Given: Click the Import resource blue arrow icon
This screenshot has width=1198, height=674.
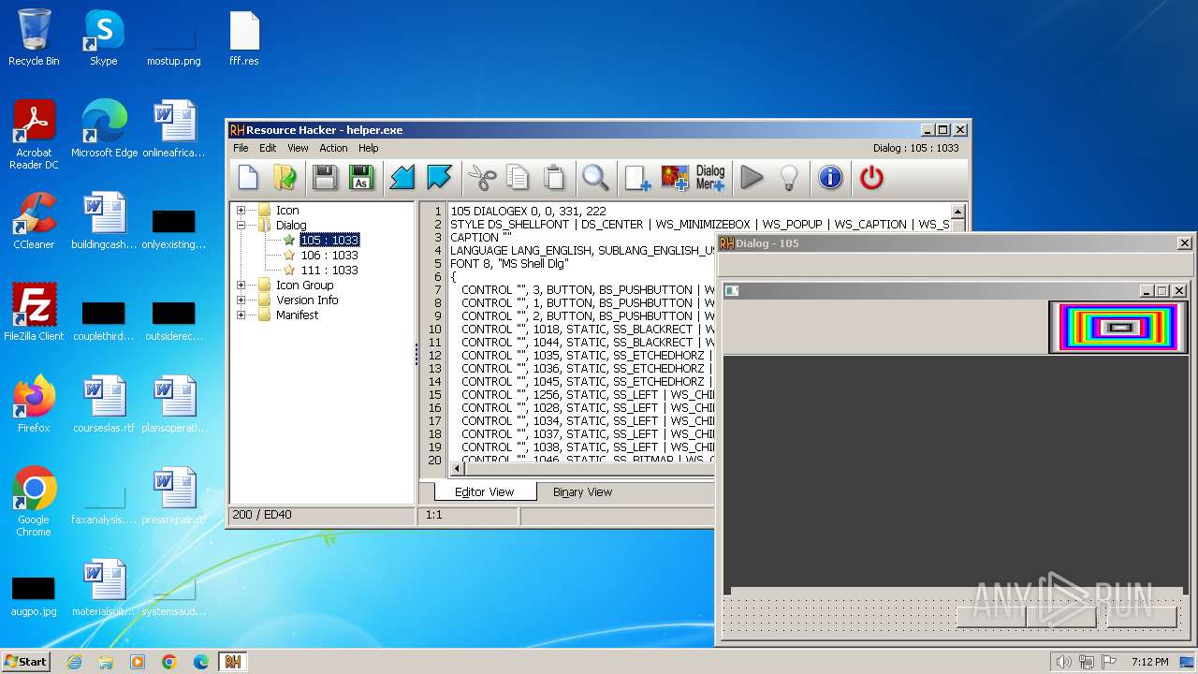Looking at the screenshot, I should coord(402,177).
